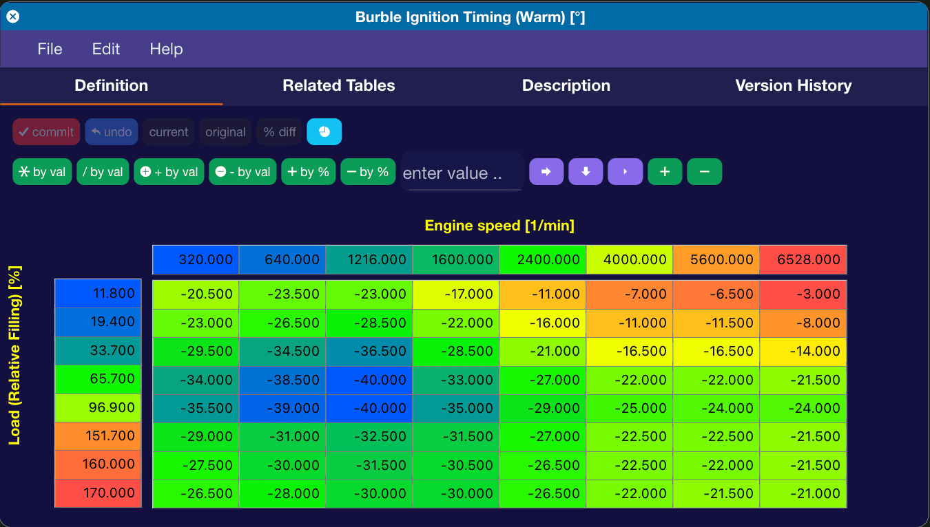930x527 pixels.
Task: Open the File menu
Action: point(50,49)
